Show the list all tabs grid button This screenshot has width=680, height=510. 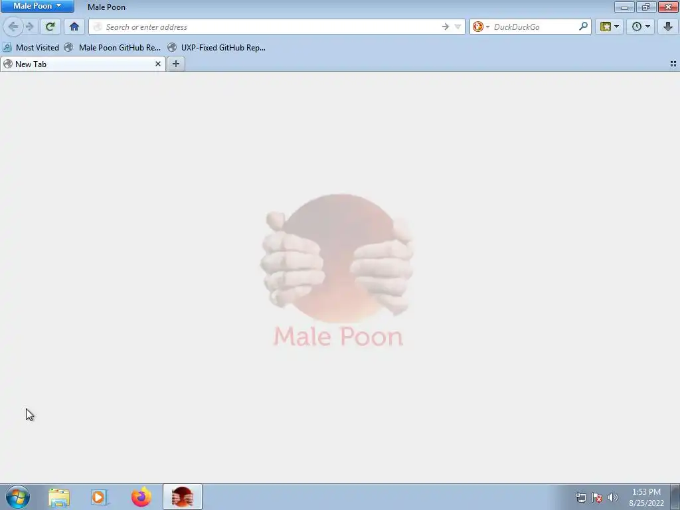pyautogui.click(x=673, y=64)
